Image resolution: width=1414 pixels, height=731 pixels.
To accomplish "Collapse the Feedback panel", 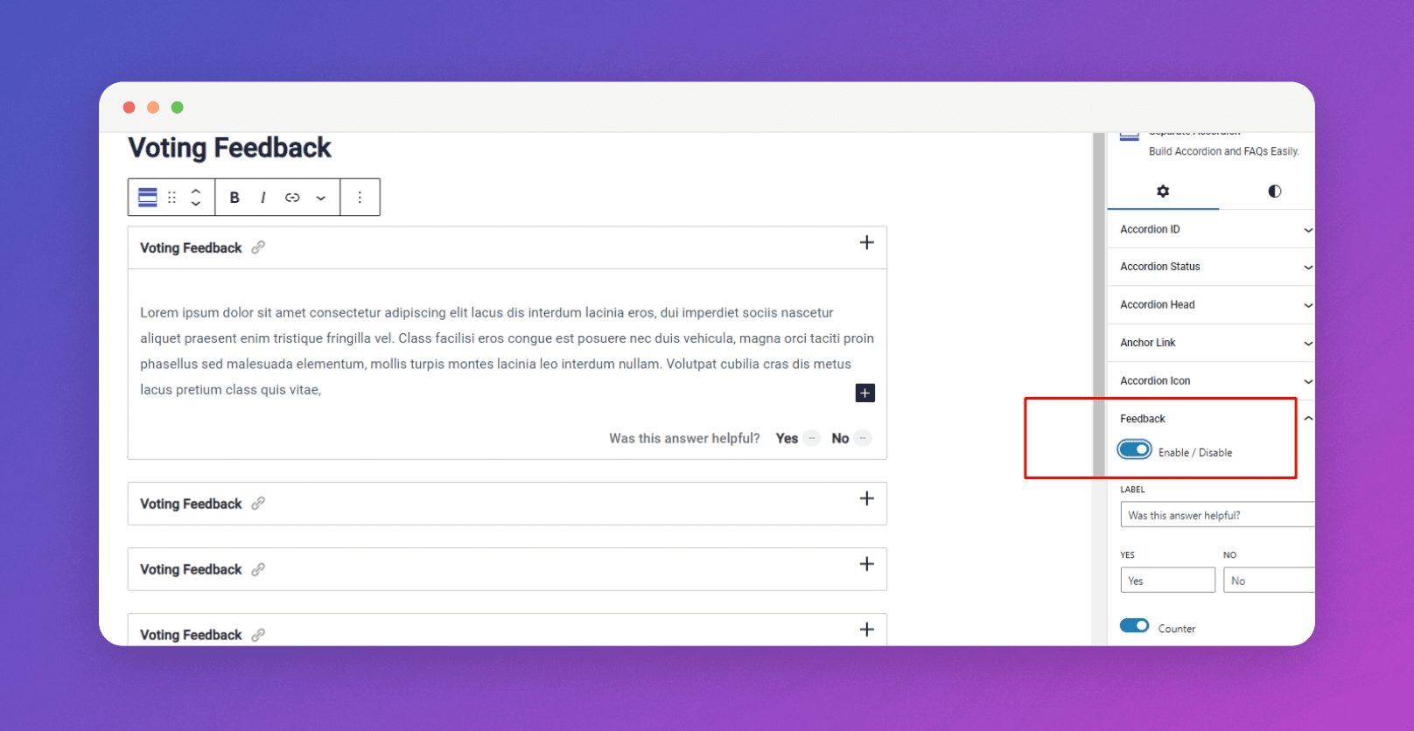I will tap(1307, 419).
